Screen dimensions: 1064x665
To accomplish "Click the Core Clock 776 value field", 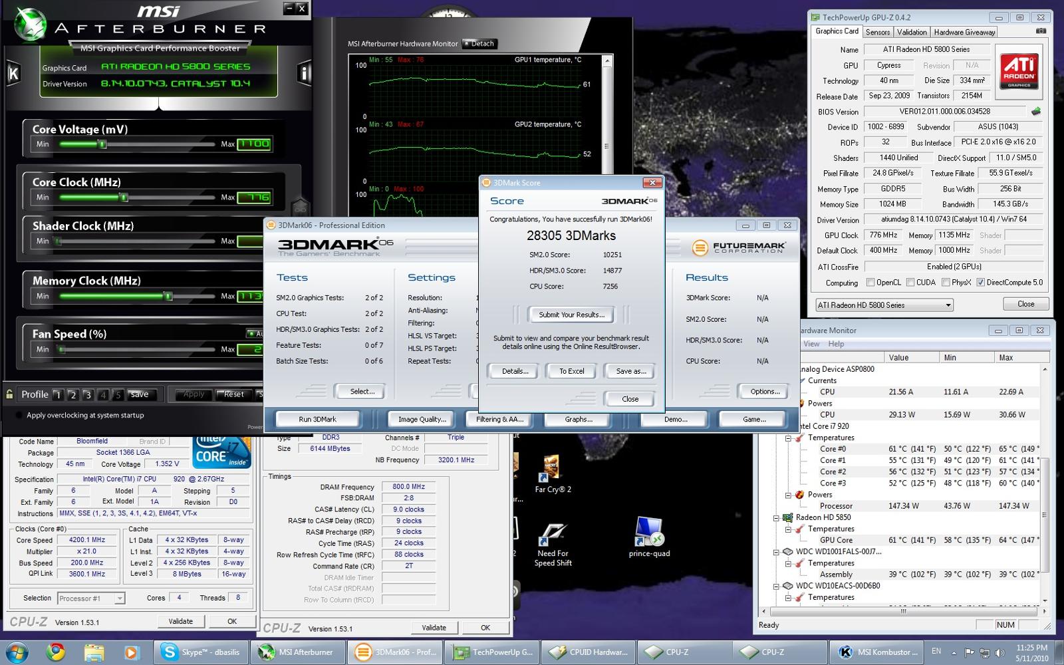I will [254, 197].
